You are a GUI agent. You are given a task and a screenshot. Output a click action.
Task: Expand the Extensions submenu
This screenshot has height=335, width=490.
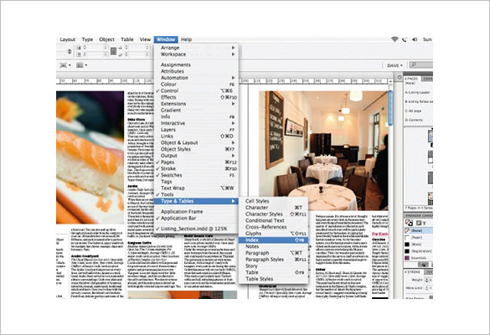pos(196,104)
